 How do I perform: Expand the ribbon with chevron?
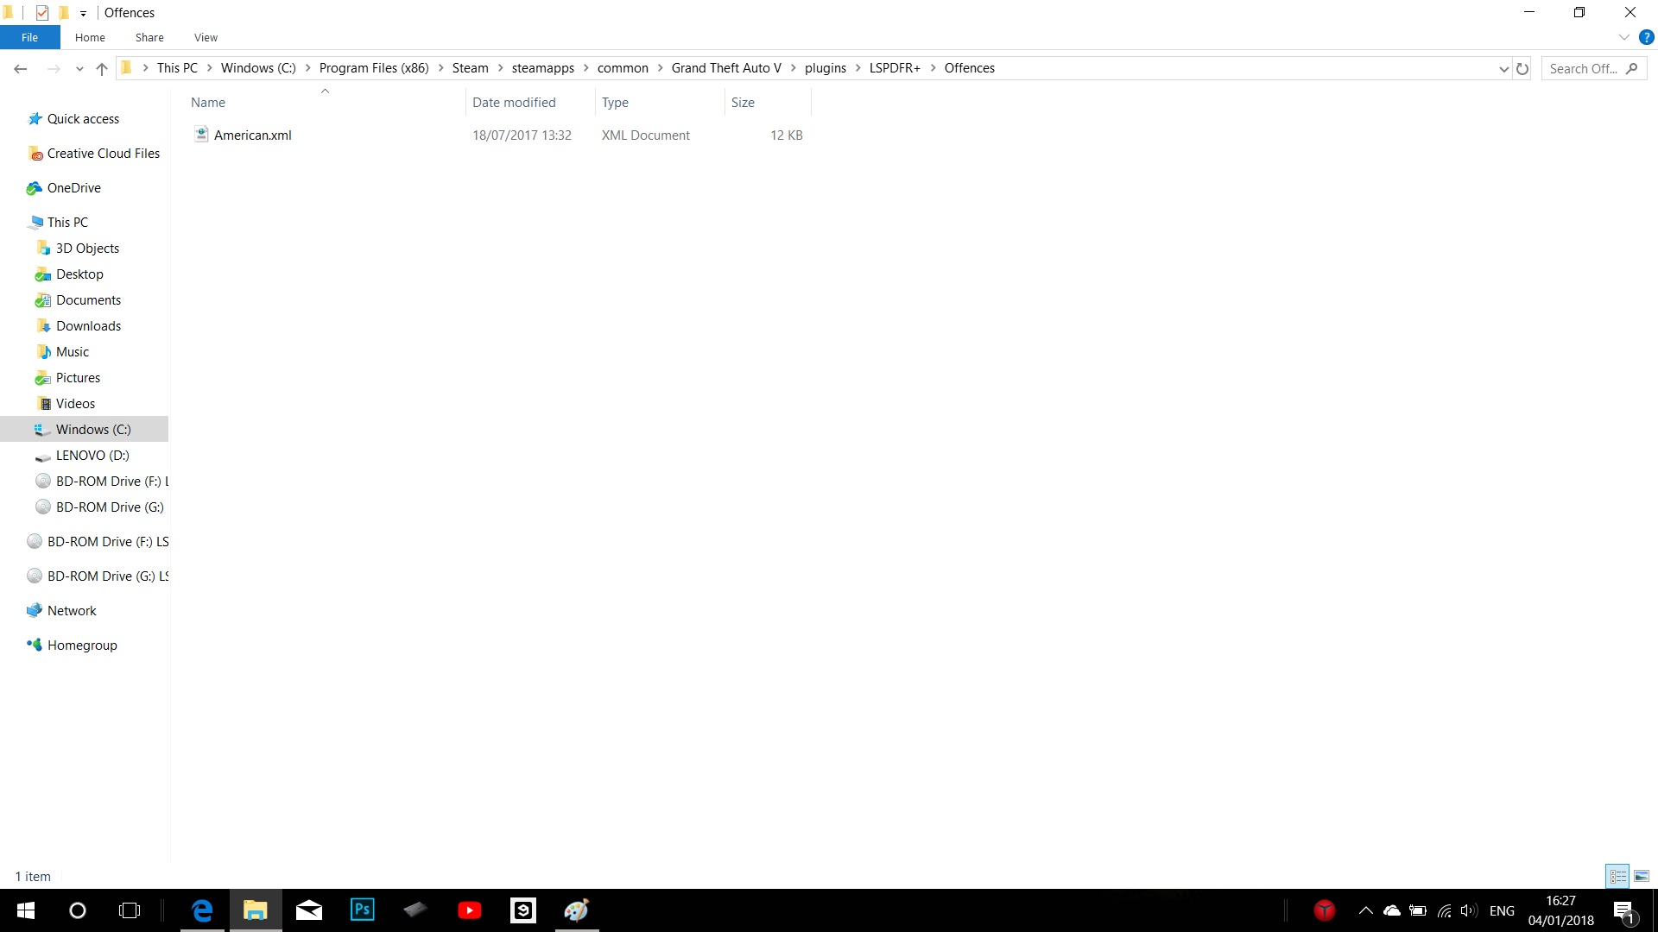click(1623, 37)
